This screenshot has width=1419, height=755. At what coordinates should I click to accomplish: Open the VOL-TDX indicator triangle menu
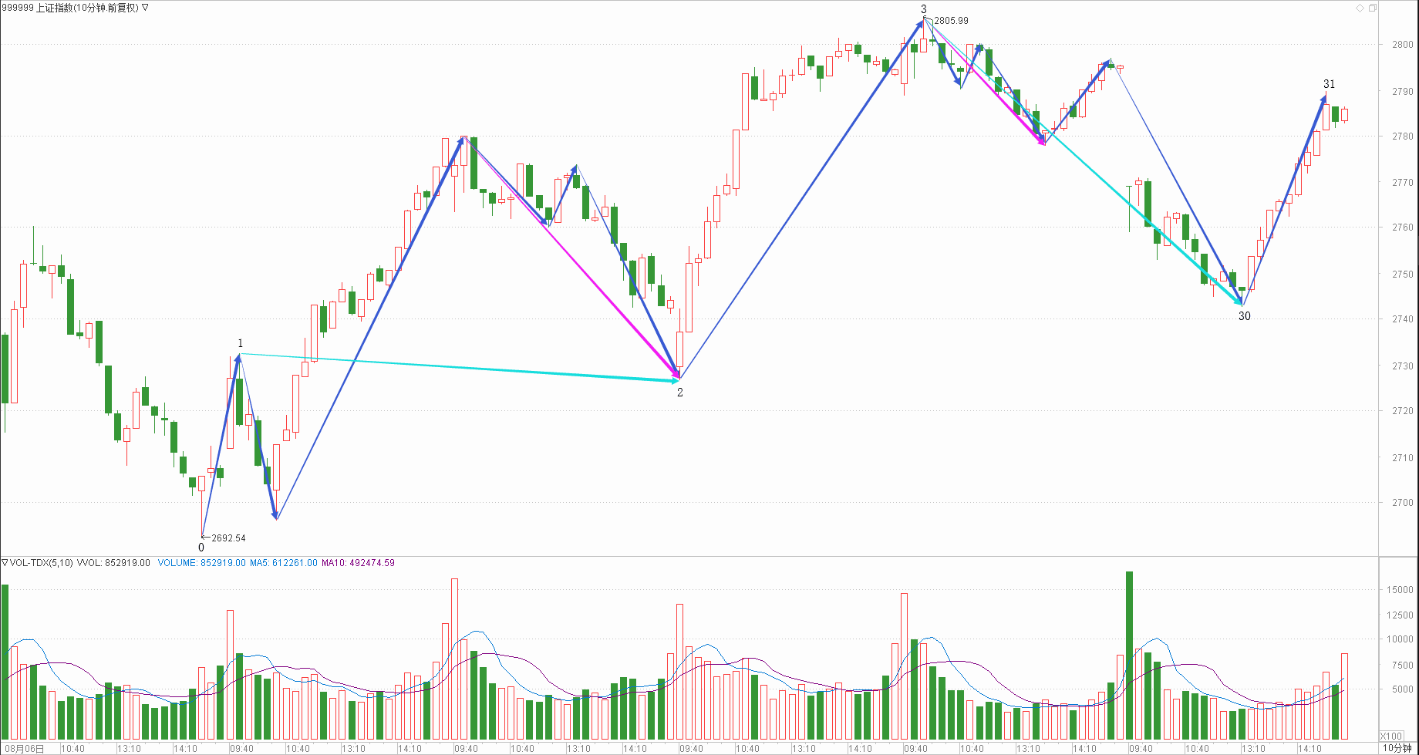(5, 563)
